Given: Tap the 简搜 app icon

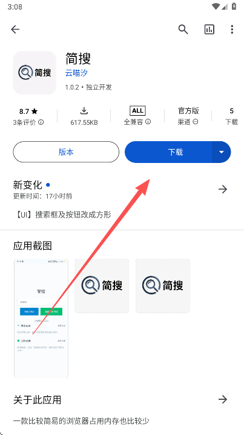Looking at the screenshot, I should click(x=35, y=73).
